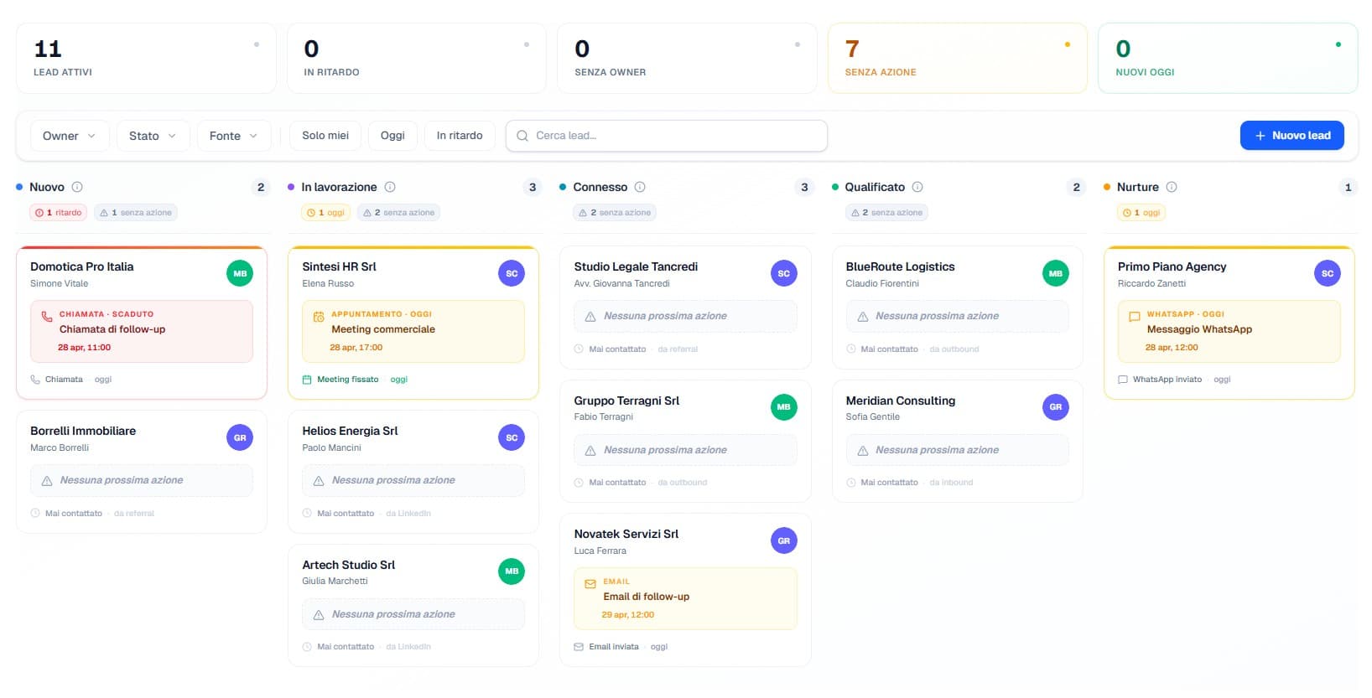The width and height of the screenshot is (1372, 698).
Task: Click calendar icon in Meeting commerciale action
Action: (319, 317)
